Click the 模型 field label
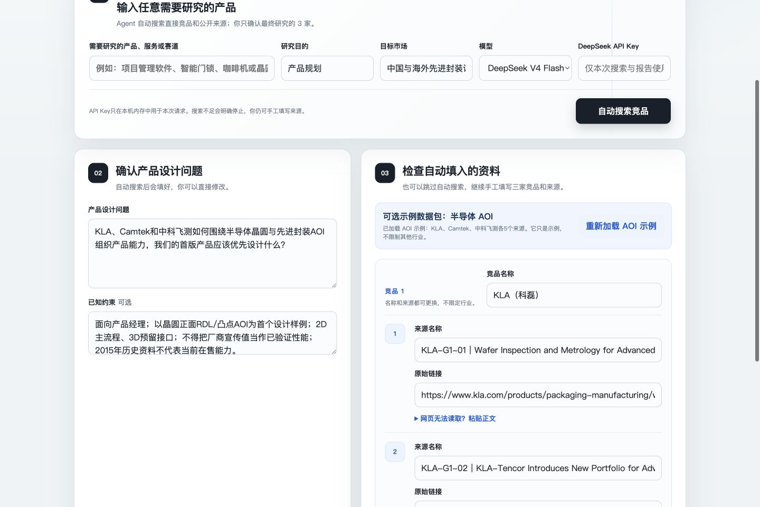The height and width of the screenshot is (507, 760). [486, 46]
